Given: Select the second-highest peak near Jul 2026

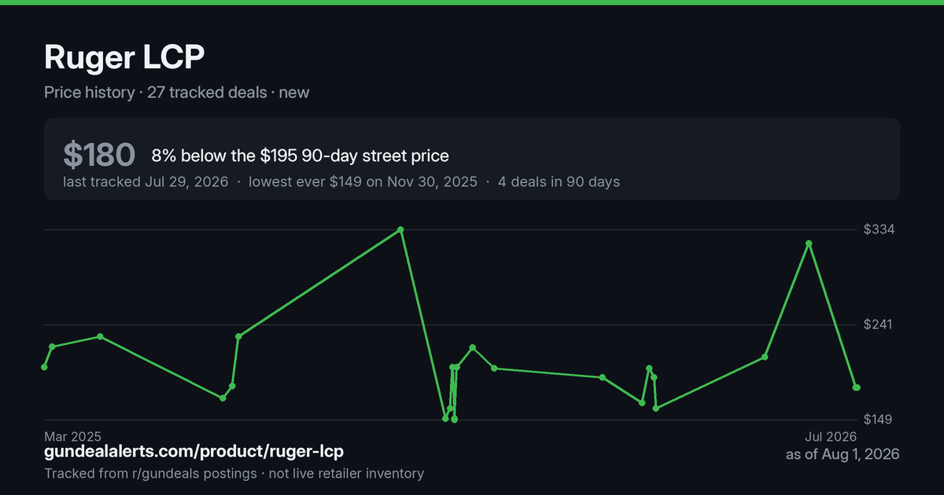Looking at the screenshot, I should 809,244.
